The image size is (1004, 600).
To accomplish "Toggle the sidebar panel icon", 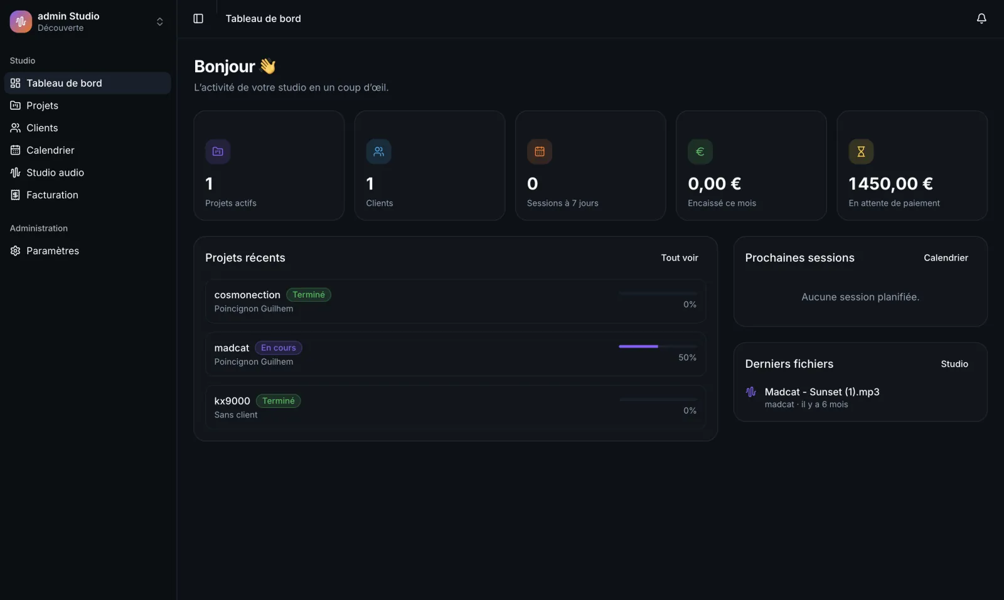I will point(198,19).
